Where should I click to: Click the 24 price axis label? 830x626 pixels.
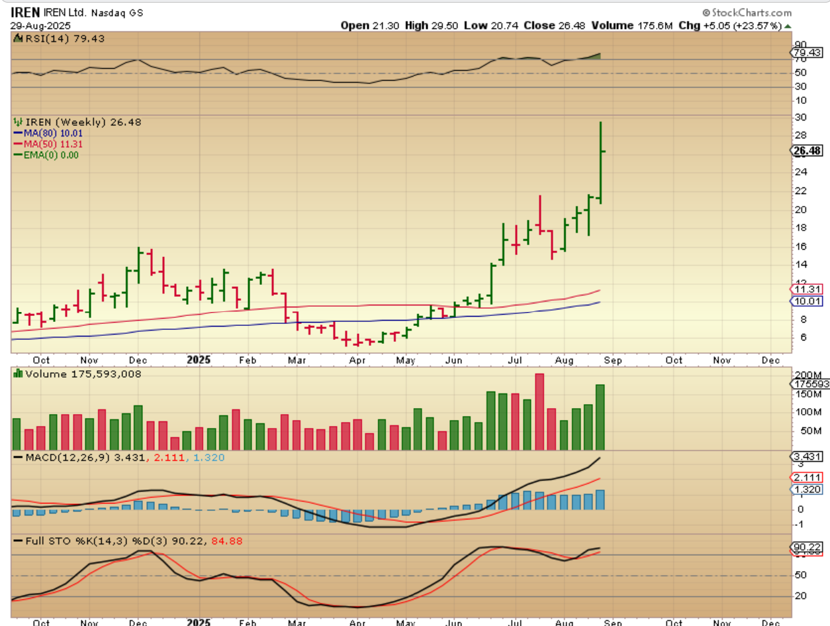coord(802,172)
